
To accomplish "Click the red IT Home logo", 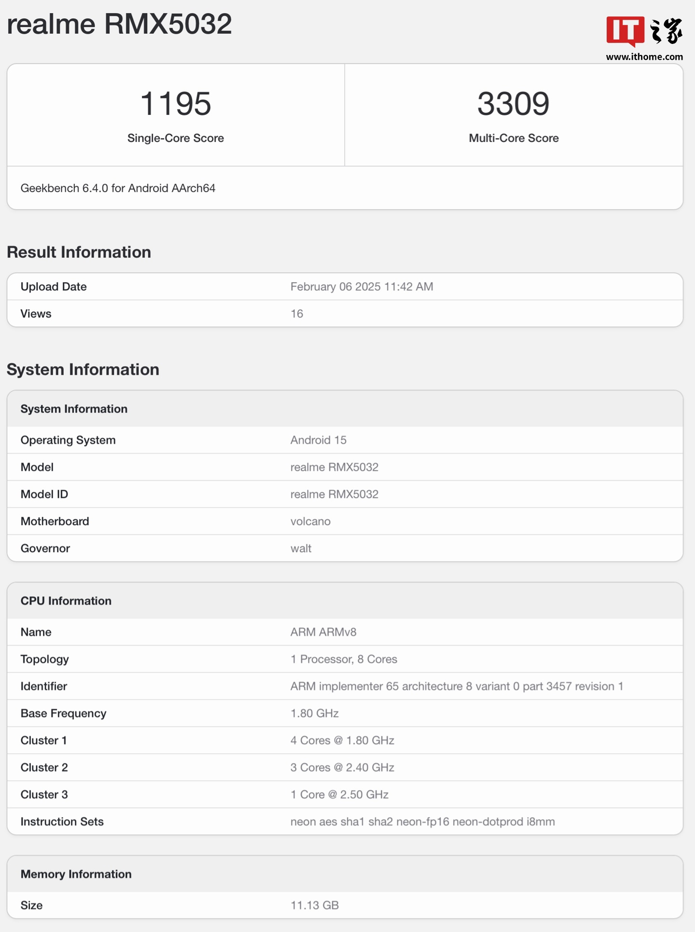I will [625, 31].
